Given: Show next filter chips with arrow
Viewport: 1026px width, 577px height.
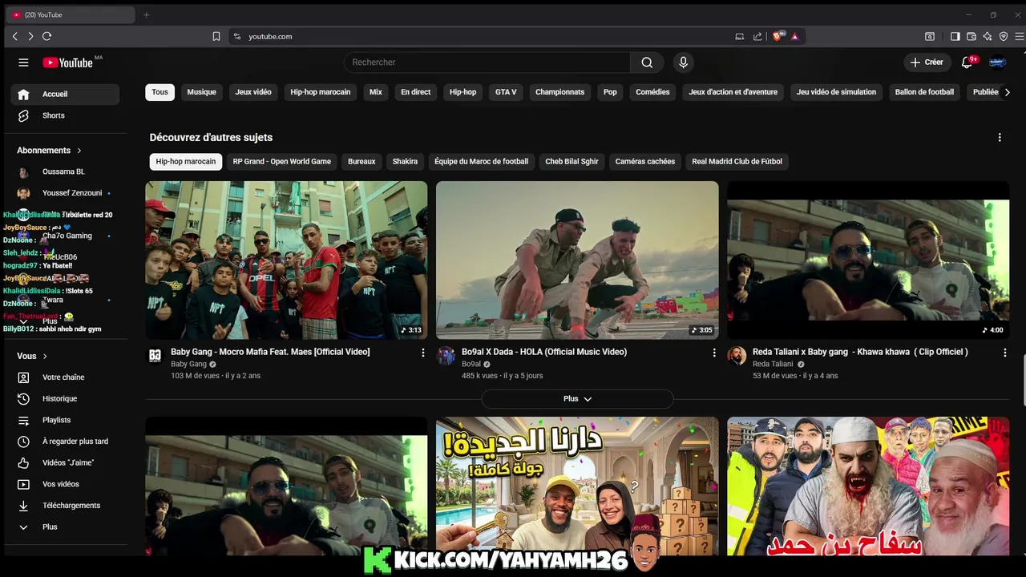Looking at the screenshot, I should tap(1008, 92).
